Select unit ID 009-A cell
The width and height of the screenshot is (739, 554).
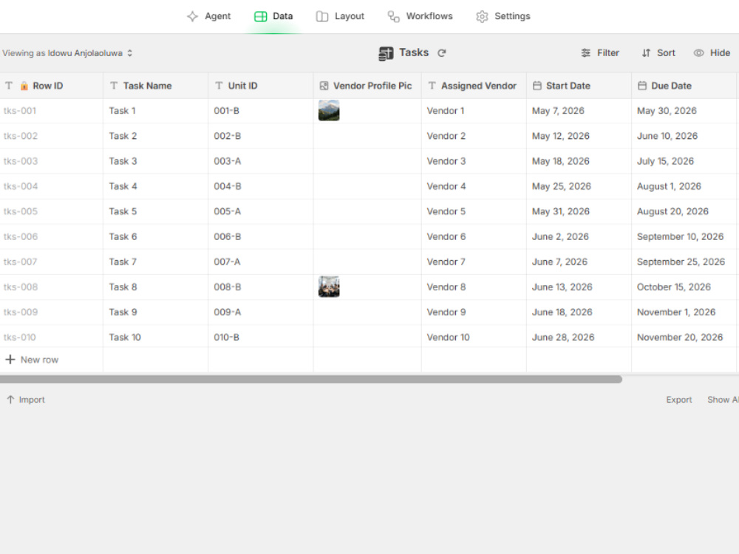261,312
